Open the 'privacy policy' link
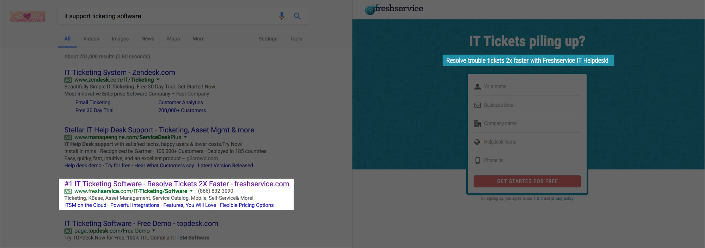This screenshot has width=705, height=248. [562, 199]
